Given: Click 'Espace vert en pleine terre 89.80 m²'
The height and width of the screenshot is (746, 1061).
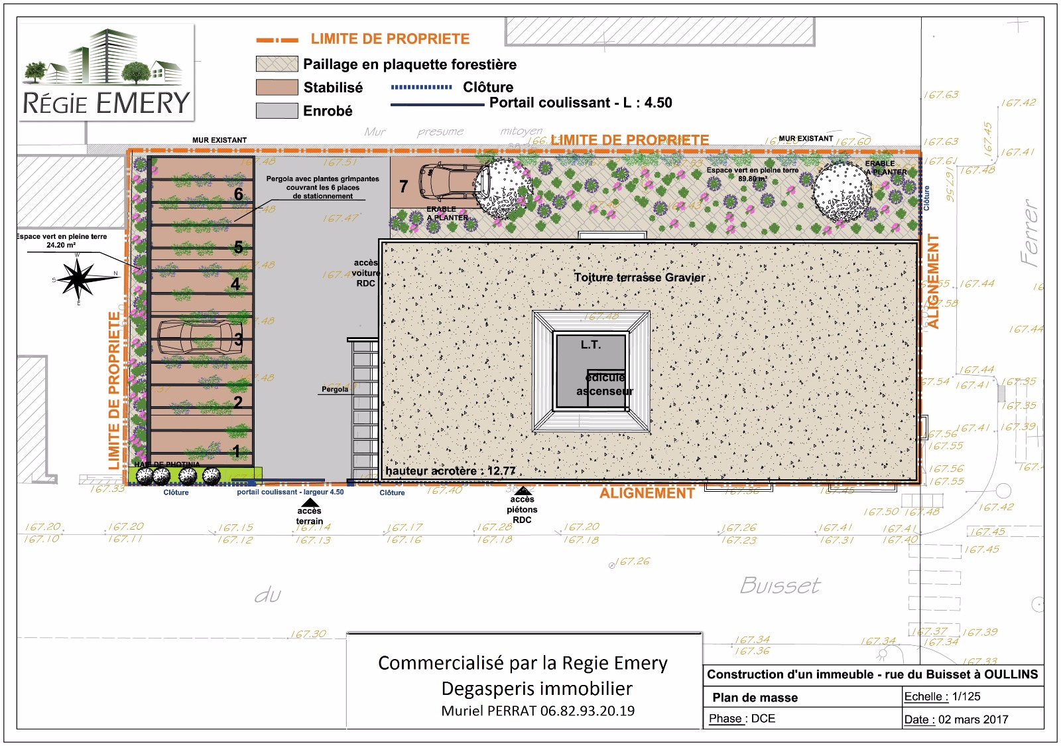Looking at the screenshot, I should pyautogui.click(x=753, y=174).
